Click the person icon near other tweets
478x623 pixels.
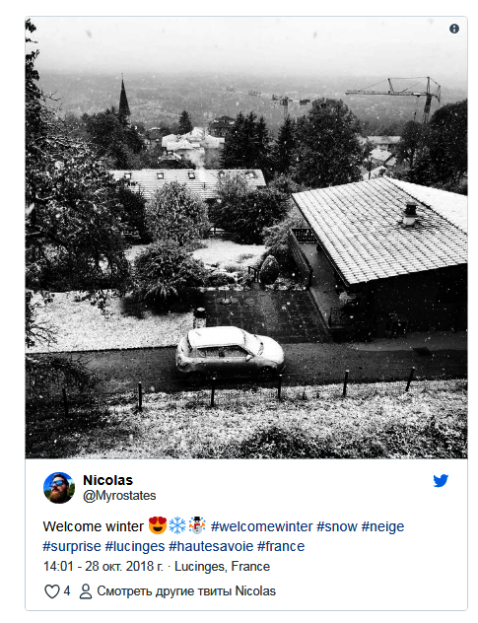(x=86, y=591)
